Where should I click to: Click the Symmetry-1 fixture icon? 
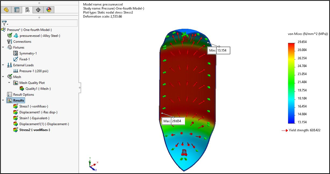tap(16, 53)
